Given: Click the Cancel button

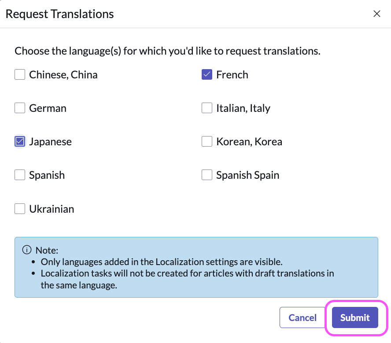Looking at the screenshot, I should [302, 317].
